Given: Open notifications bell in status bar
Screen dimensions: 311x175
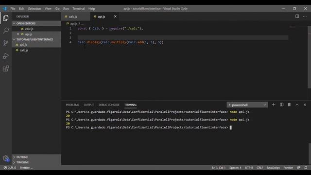Looking at the screenshot, I should [x=306, y=168].
